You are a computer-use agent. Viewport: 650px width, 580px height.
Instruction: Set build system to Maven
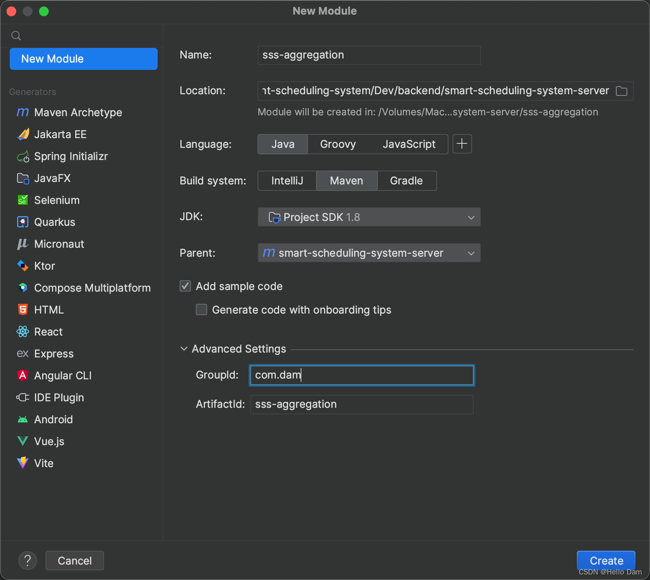click(347, 181)
